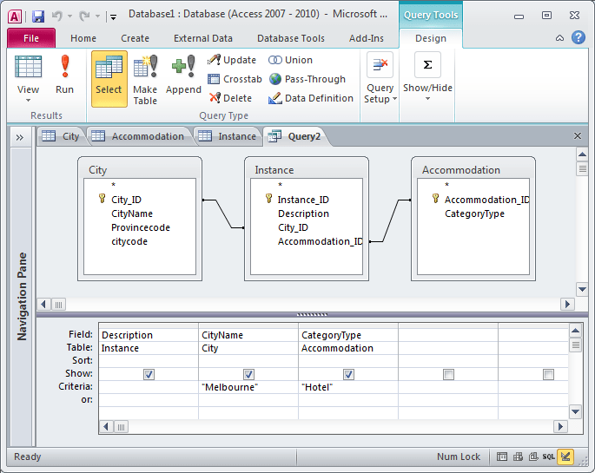Choose the Append query icon
This screenshot has height=473, width=595.
[x=183, y=75]
